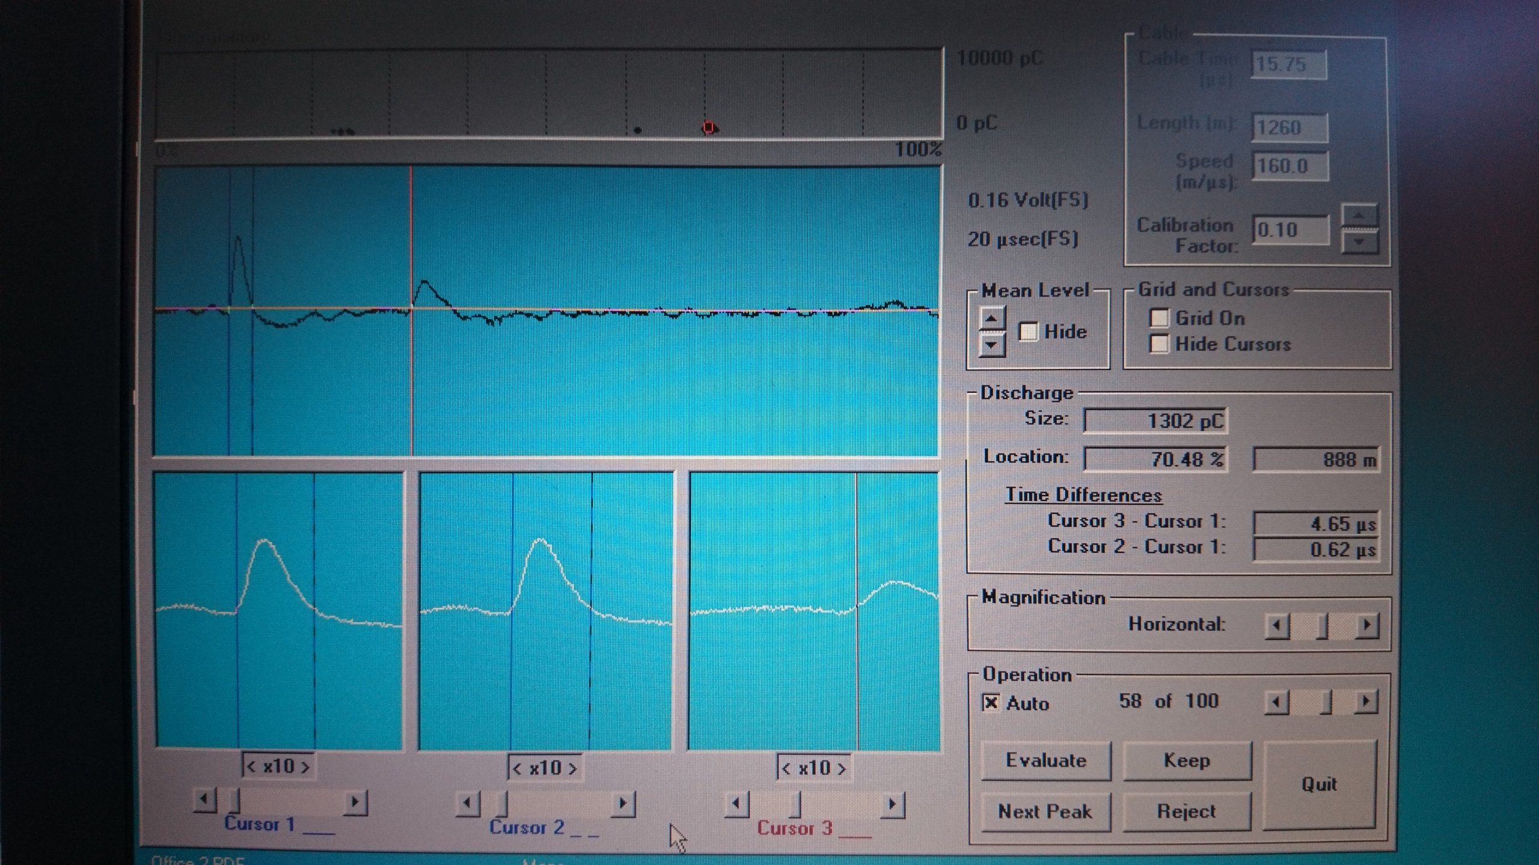Click the Reject button

1186,812
